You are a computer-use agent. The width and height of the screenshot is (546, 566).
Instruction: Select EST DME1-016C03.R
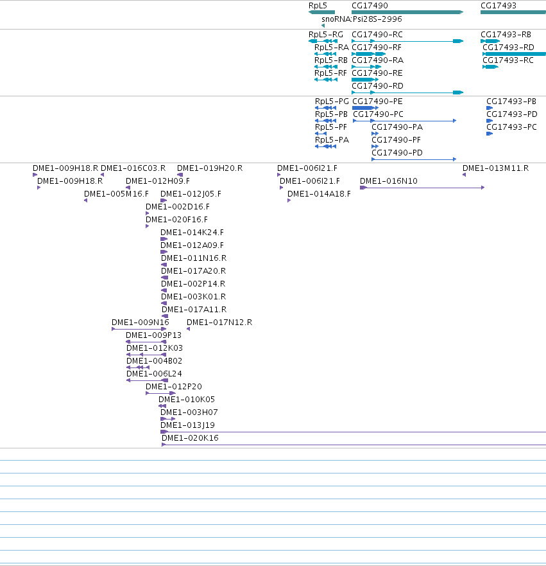103,175
